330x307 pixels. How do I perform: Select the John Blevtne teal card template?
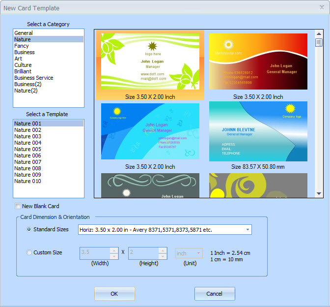(x=258, y=131)
